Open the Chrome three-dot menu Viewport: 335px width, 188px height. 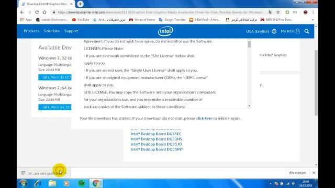(x=313, y=13)
